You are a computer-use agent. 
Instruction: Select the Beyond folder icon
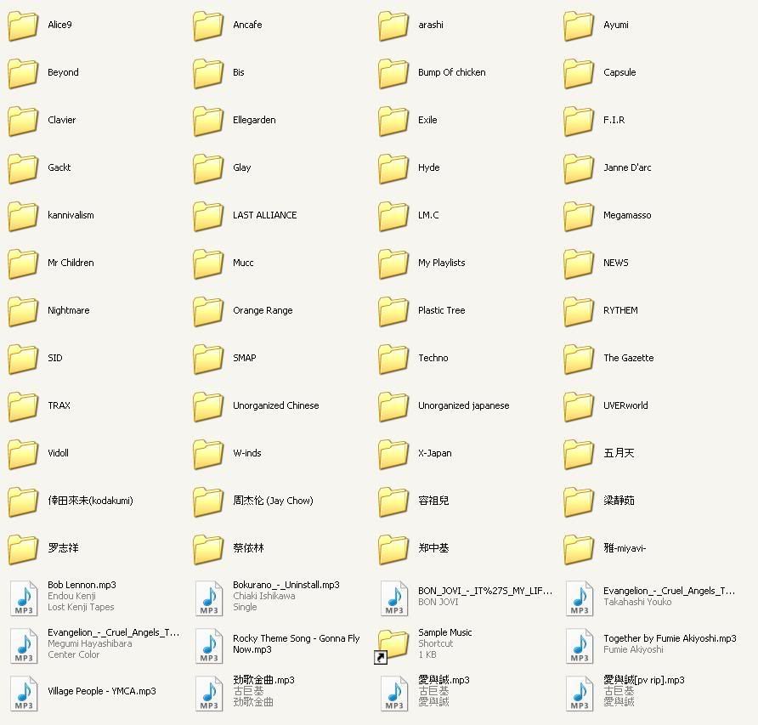pyautogui.click(x=23, y=73)
